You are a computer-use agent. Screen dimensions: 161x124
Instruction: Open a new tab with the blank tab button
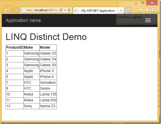tap(128, 10)
